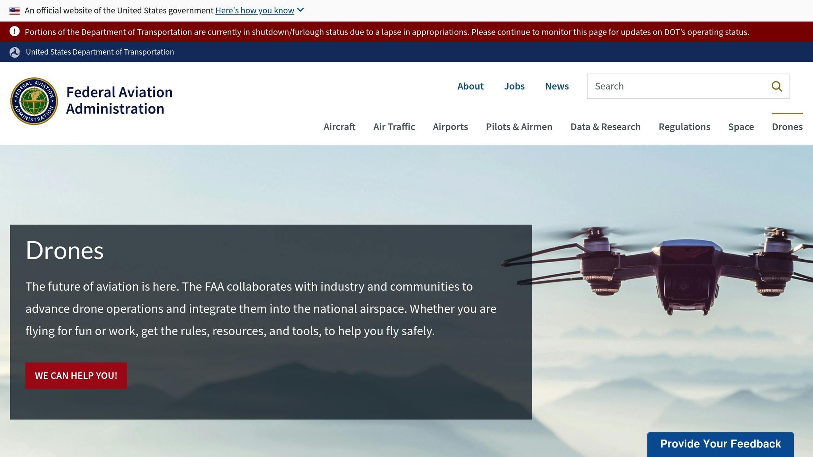Open the Airports page

(450, 127)
